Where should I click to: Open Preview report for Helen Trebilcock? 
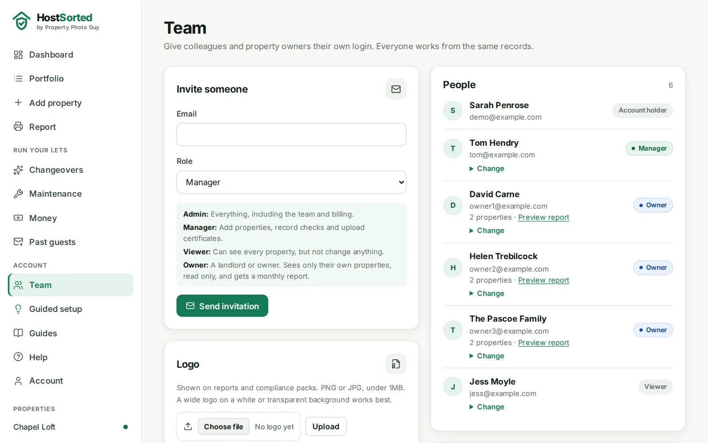pyautogui.click(x=543, y=280)
